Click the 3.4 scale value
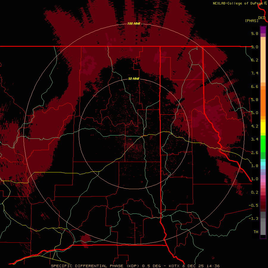 point(255,139)
